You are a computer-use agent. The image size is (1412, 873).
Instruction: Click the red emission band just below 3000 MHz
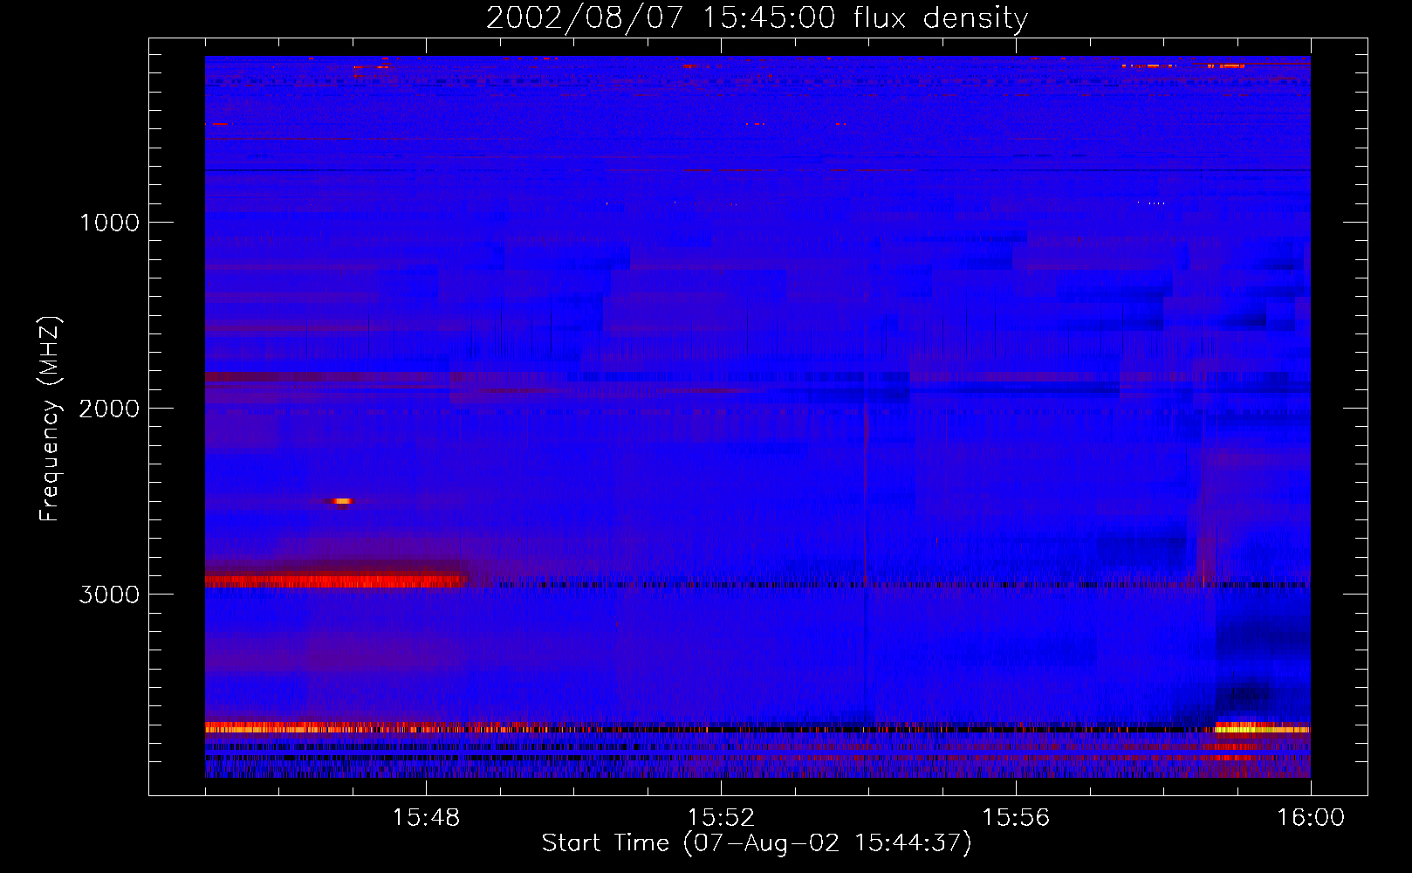click(336, 580)
